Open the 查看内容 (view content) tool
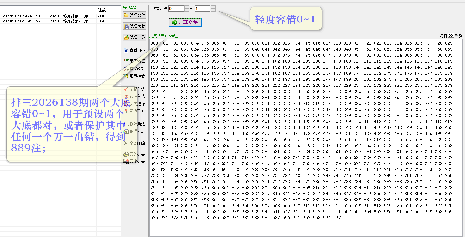 tap(134, 50)
